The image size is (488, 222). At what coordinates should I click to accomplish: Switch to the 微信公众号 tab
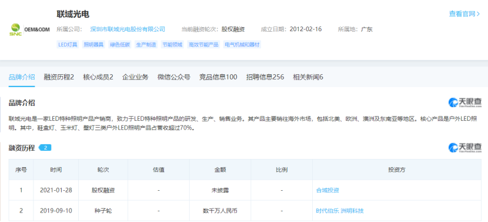[x=174, y=77]
